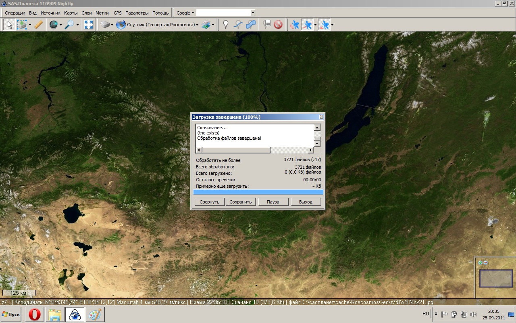516x323 pixels.
Task: Click the add path line icon
Action: pos(238,25)
